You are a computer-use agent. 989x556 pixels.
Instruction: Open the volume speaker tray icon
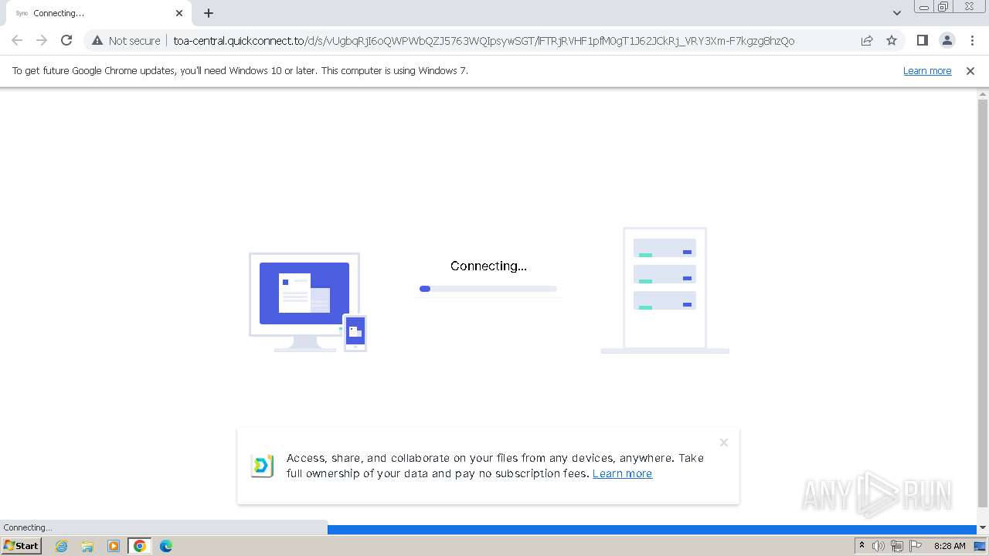pos(879,546)
